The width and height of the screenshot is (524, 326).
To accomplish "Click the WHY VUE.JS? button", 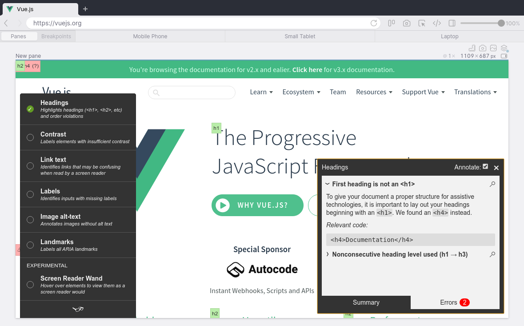I will click(x=257, y=205).
